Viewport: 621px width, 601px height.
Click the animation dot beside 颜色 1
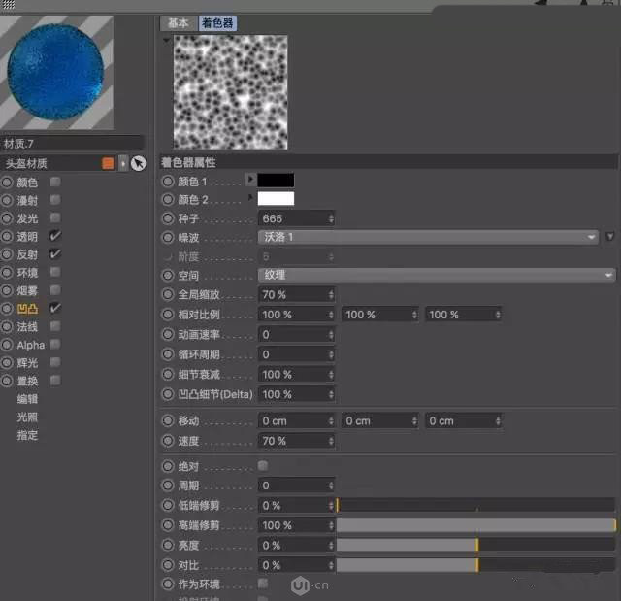click(x=168, y=182)
